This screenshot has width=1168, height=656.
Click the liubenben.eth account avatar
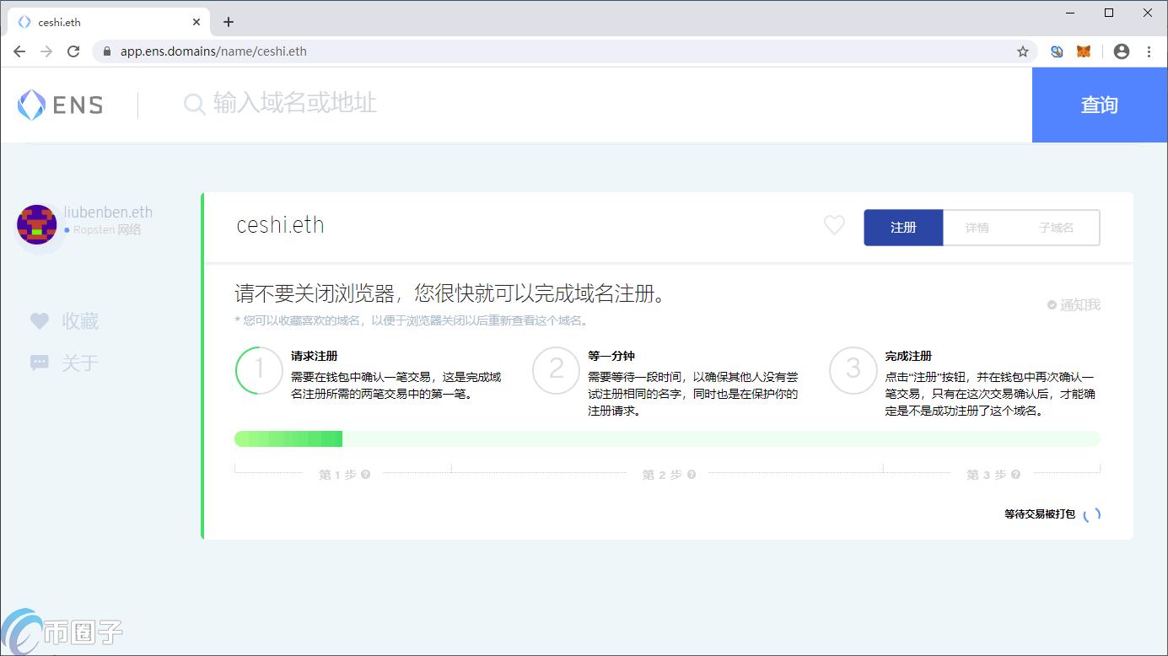(37, 224)
